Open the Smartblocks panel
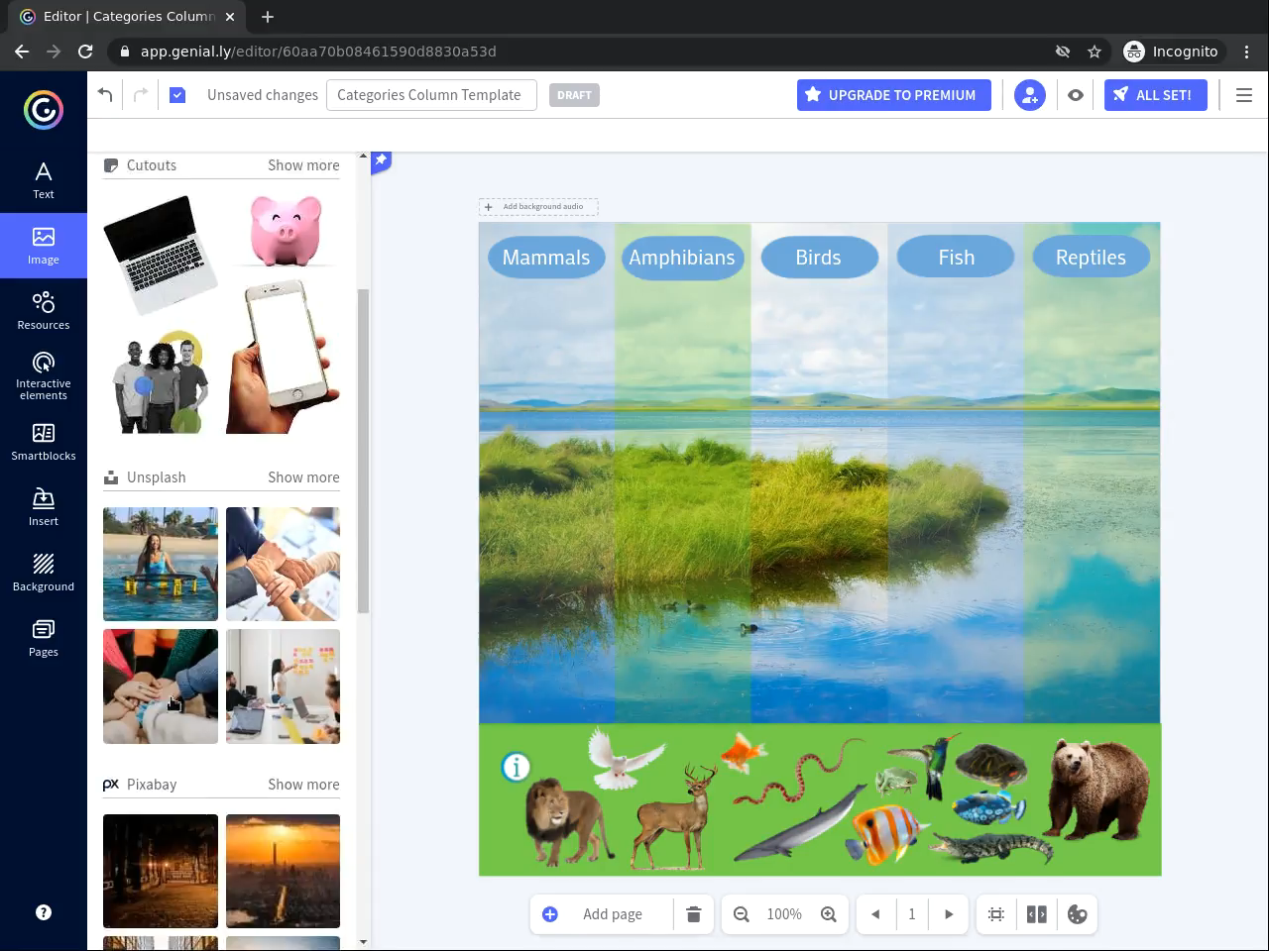The width and height of the screenshot is (1269, 951). click(44, 442)
